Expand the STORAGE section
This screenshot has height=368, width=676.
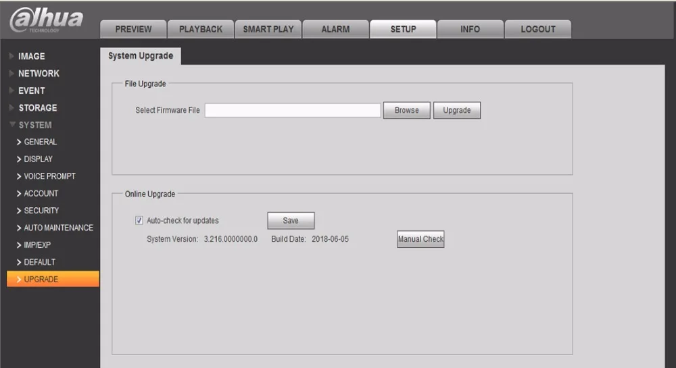[37, 108]
